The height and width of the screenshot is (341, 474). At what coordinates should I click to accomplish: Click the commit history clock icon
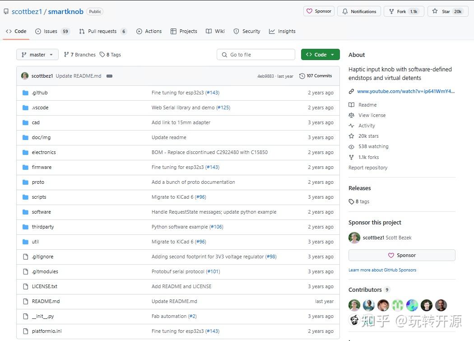pyautogui.click(x=302, y=76)
